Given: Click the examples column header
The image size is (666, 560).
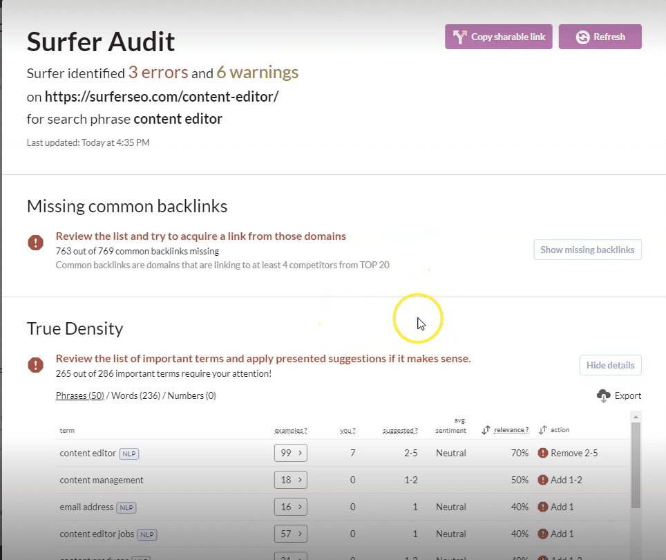Looking at the screenshot, I should [291, 431].
